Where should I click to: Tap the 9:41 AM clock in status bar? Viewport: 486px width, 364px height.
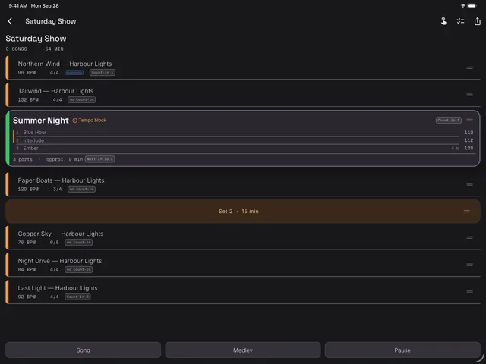[18, 5]
